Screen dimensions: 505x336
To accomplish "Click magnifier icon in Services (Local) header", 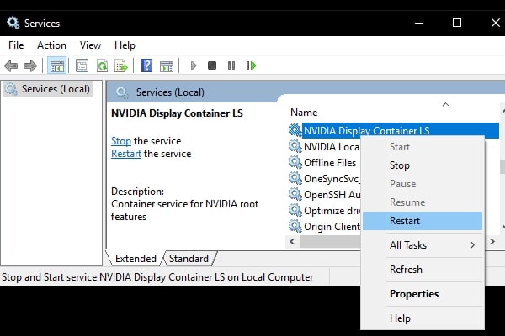I will [x=122, y=92].
